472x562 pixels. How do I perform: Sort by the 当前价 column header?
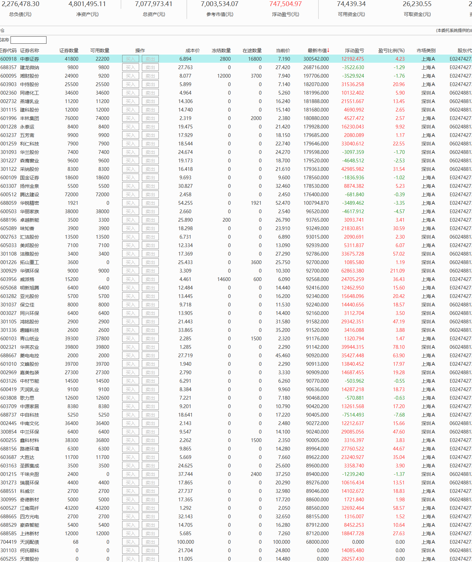click(283, 51)
